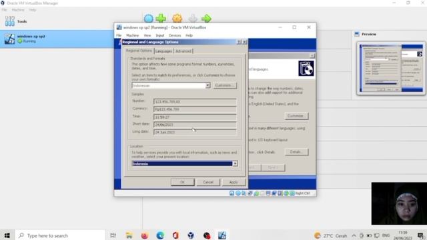Click the running VM icon on the taskbar
The height and width of the screenshot is (240, 427).
(222, 235)
